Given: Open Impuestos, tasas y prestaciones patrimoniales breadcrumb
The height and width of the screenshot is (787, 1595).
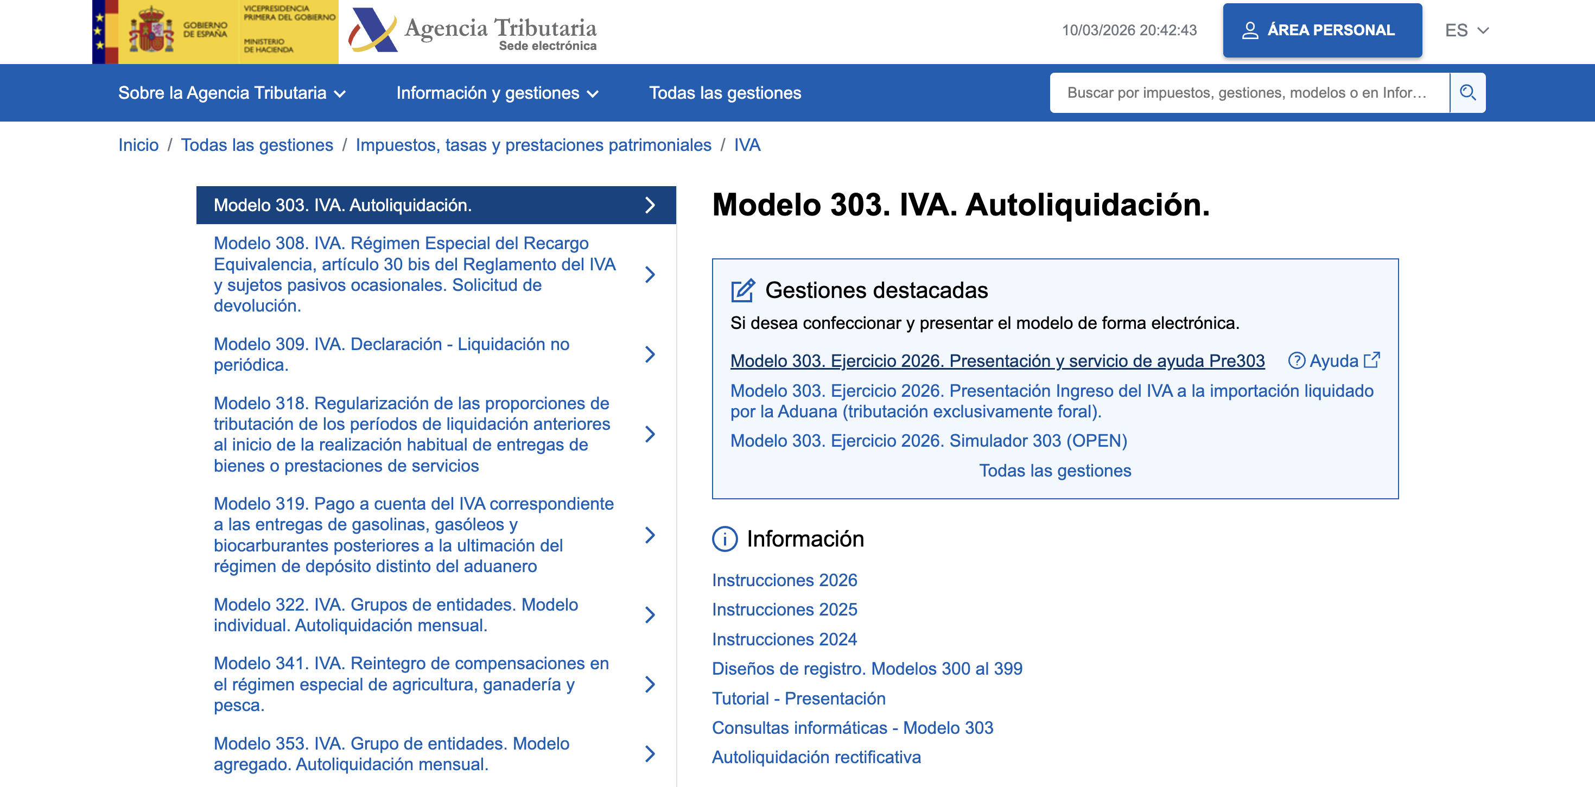Looking at the screenshot, I should (533, 145).
